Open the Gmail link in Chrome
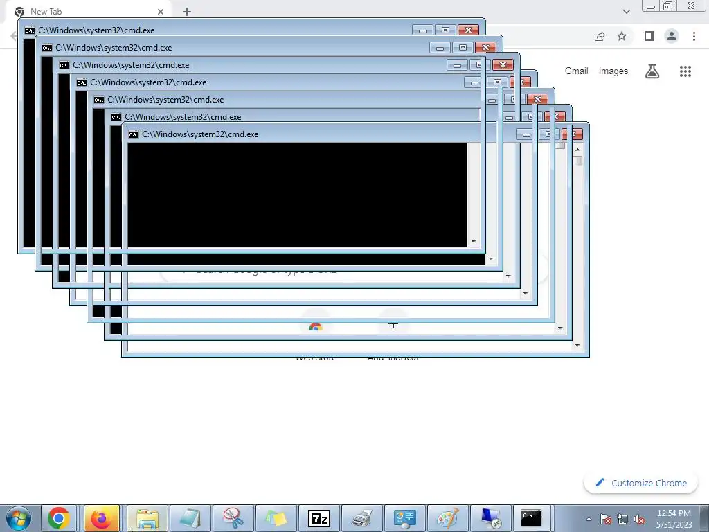 click(x=577, y=71)
